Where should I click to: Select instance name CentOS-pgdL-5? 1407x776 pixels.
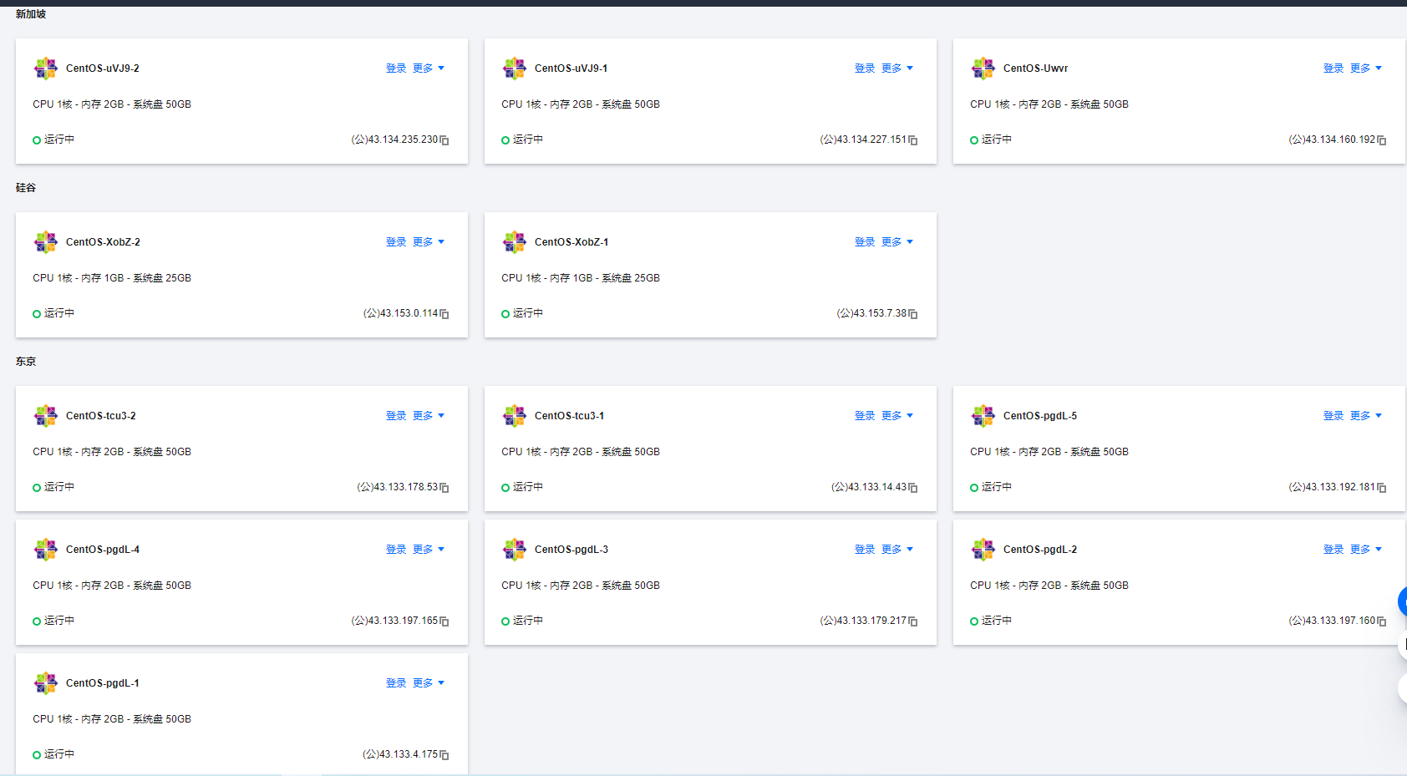click(x=1040, y=416)
